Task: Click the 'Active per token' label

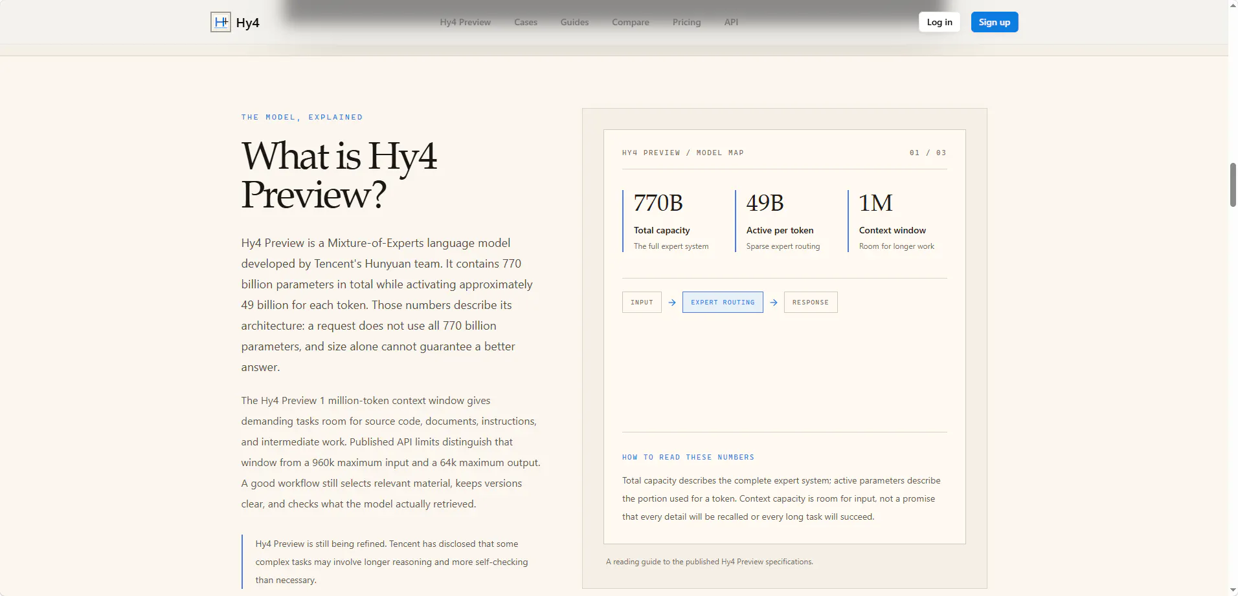Action: tap(780, 230)
